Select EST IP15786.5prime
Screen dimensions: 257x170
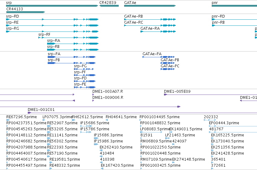pos(86,132)
